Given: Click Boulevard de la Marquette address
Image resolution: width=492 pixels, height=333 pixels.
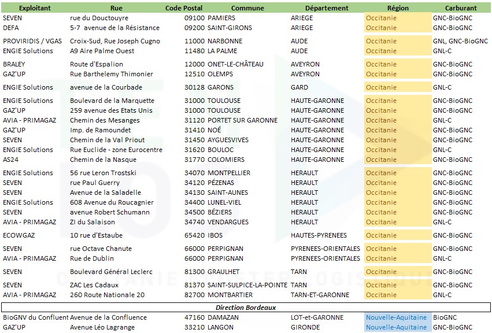Looking at the screenshot, I should click(112, 101).
